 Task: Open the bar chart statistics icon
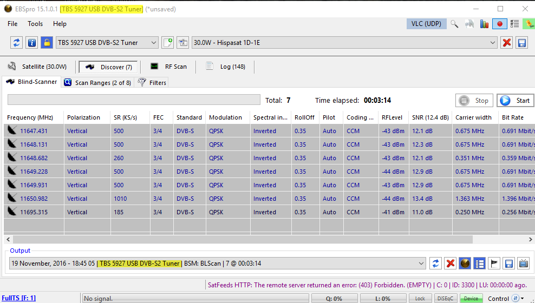(x=485, y=24)
